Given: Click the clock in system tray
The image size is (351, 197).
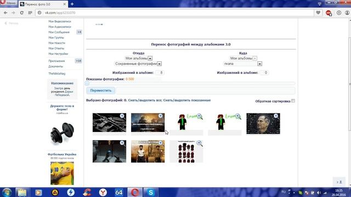Looking at the screenshot, I should point(339,193).
